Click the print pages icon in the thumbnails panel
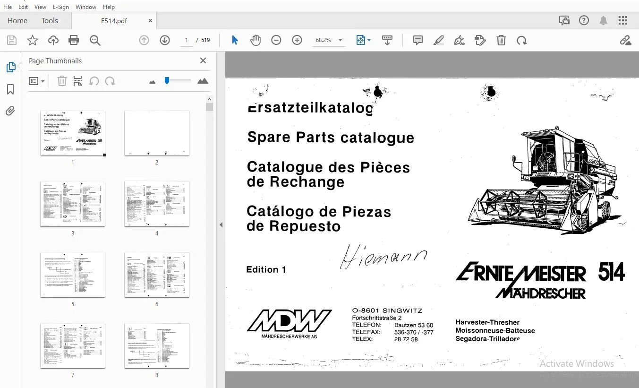 tap(78, 81)
